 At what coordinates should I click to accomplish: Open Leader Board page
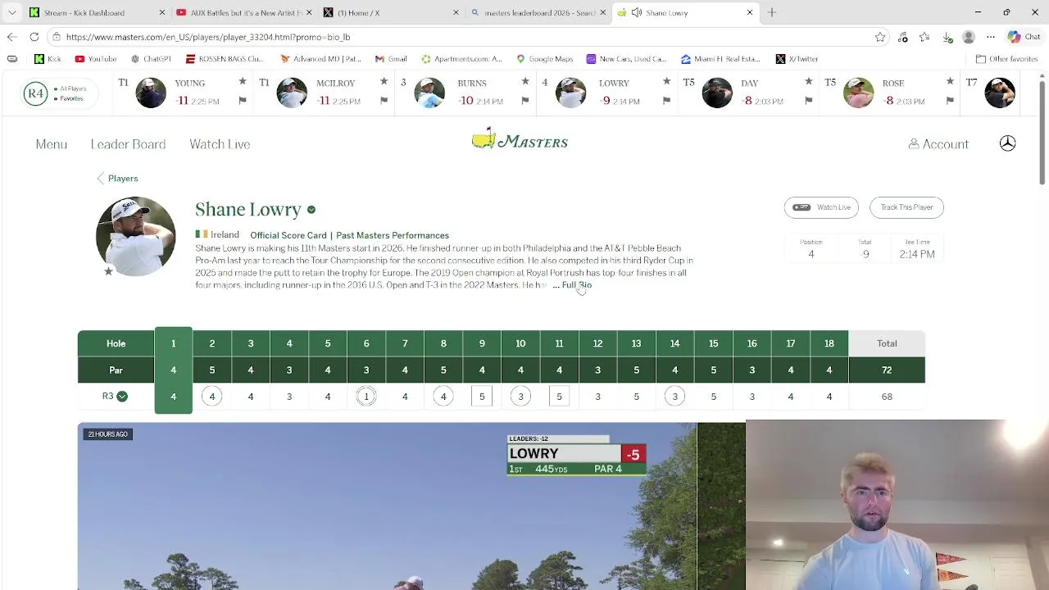pyautogui.click(x=128, y=144)
